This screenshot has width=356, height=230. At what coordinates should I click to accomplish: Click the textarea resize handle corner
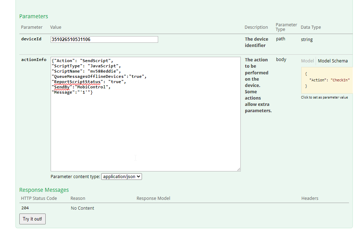(x=239, y=169)
